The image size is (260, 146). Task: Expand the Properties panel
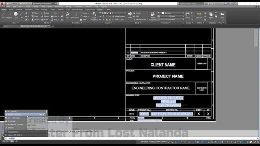(166, 23)
